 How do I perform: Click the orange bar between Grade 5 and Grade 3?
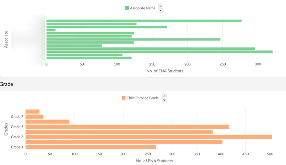[119, 132]
